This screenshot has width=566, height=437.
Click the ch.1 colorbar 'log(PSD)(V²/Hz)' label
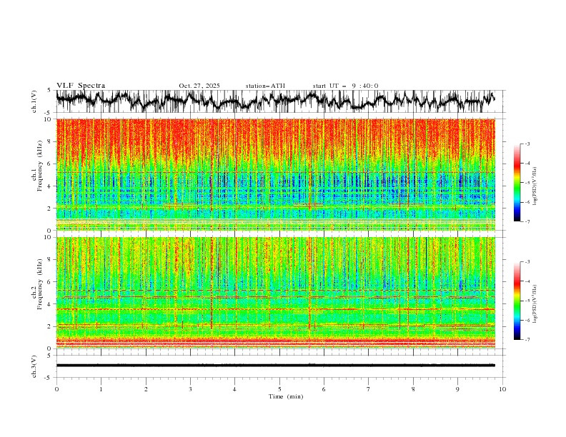pos(535,186)
